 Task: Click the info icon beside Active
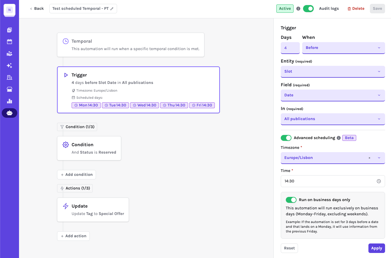coord(298,9)
